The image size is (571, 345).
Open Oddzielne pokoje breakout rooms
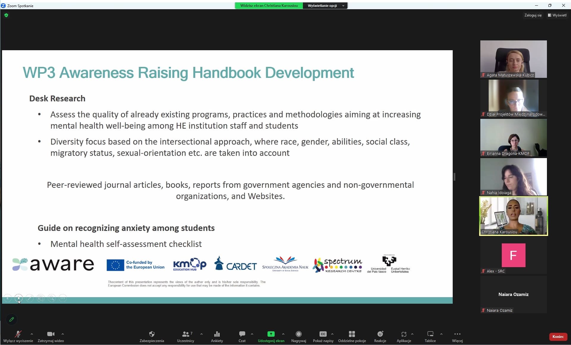click(x=352, y=336)
